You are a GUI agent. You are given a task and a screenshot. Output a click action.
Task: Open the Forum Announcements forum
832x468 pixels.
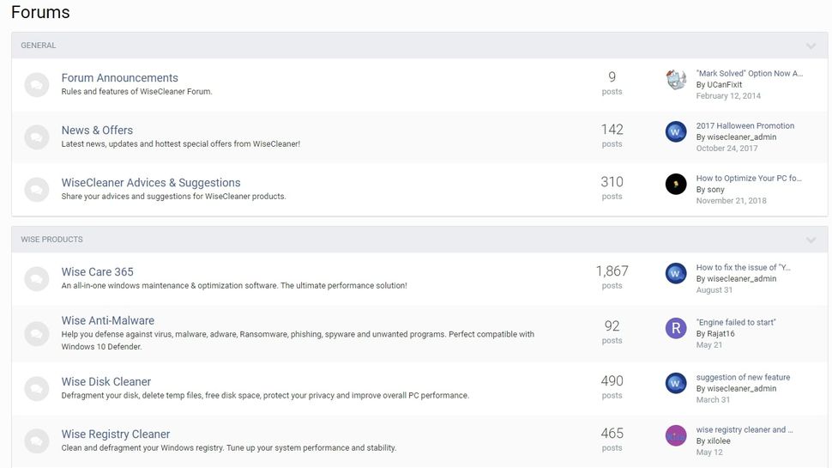119,77
